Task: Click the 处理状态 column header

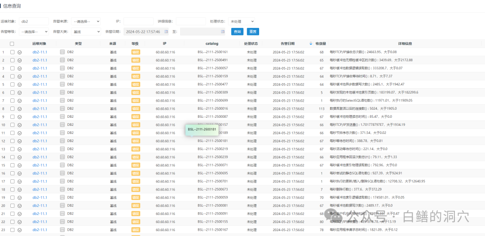Action: point(251,44)
